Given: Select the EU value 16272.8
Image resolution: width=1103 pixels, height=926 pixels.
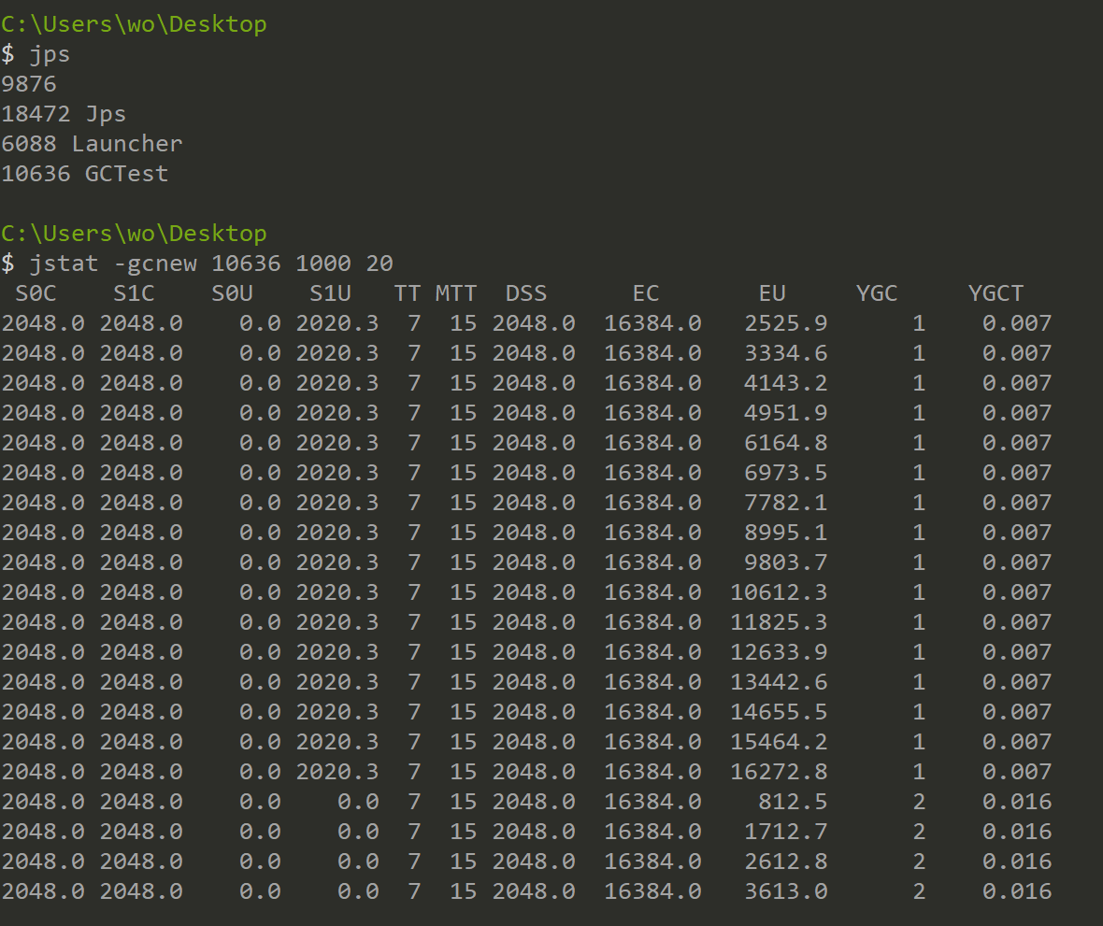Looking at the screenshot, I should tap(779, 772).
